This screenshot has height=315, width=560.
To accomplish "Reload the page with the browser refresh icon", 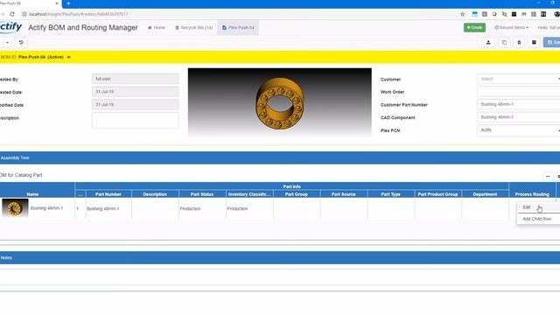I will (x=12, y=14).
